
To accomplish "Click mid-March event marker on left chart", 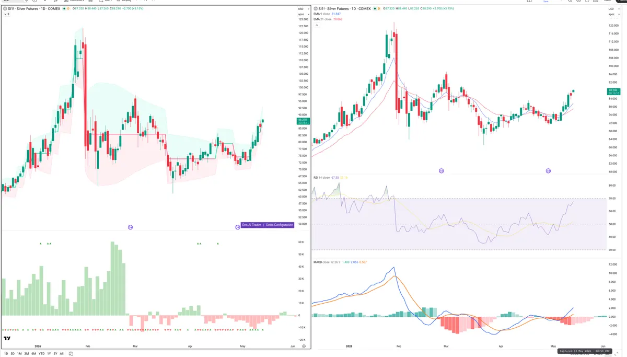I will [x=130, y=227].
